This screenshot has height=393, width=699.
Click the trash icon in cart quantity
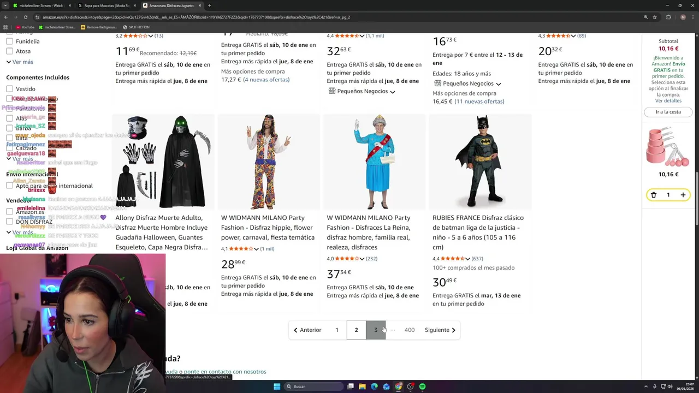point(654,195)
